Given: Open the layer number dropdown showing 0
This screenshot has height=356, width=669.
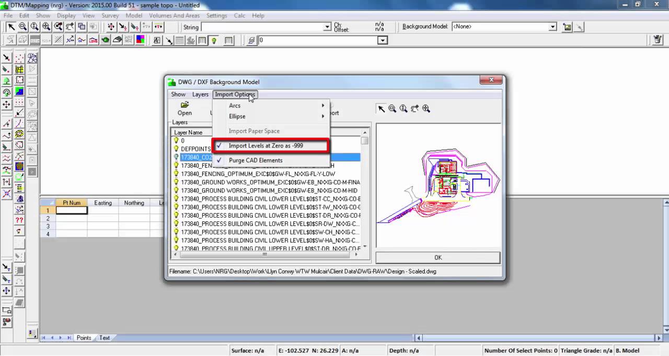Looking at the screenshot, I should point(383,40).
